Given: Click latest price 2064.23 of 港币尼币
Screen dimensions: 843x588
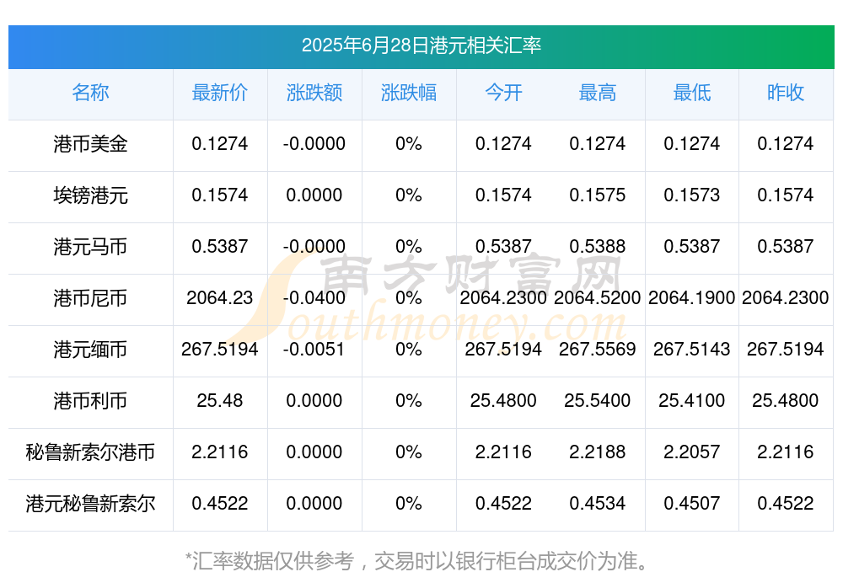Looking at the screenshot, I should click(219, 297).
